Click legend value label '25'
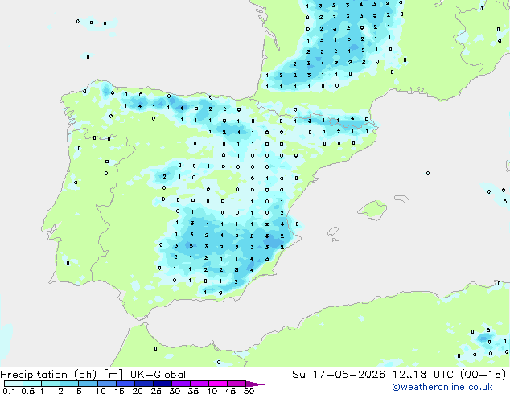The width and height of the screenshot is (510, 394). point(156,391)
